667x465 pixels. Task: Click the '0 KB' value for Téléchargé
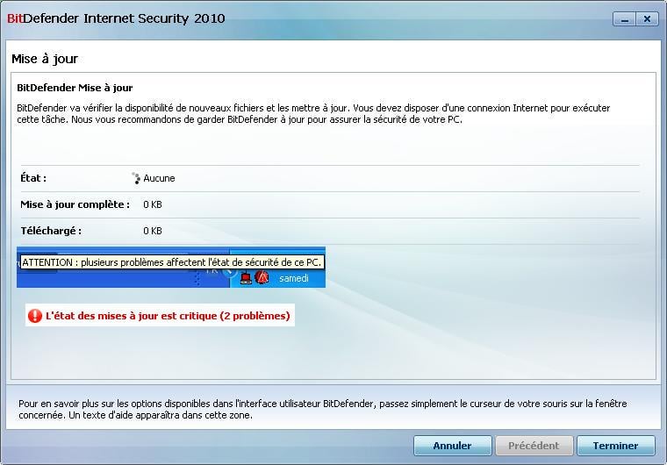153,231
